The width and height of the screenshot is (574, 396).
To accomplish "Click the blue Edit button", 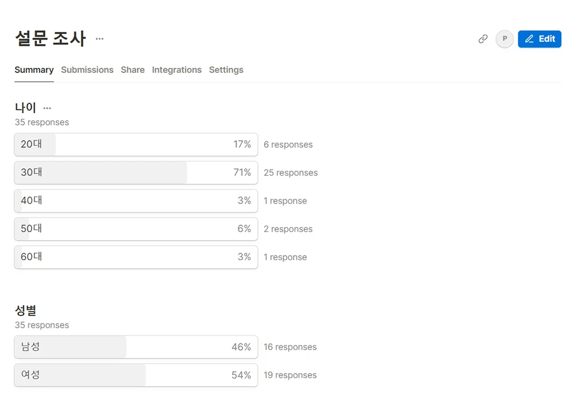I will tap(539, 39).
